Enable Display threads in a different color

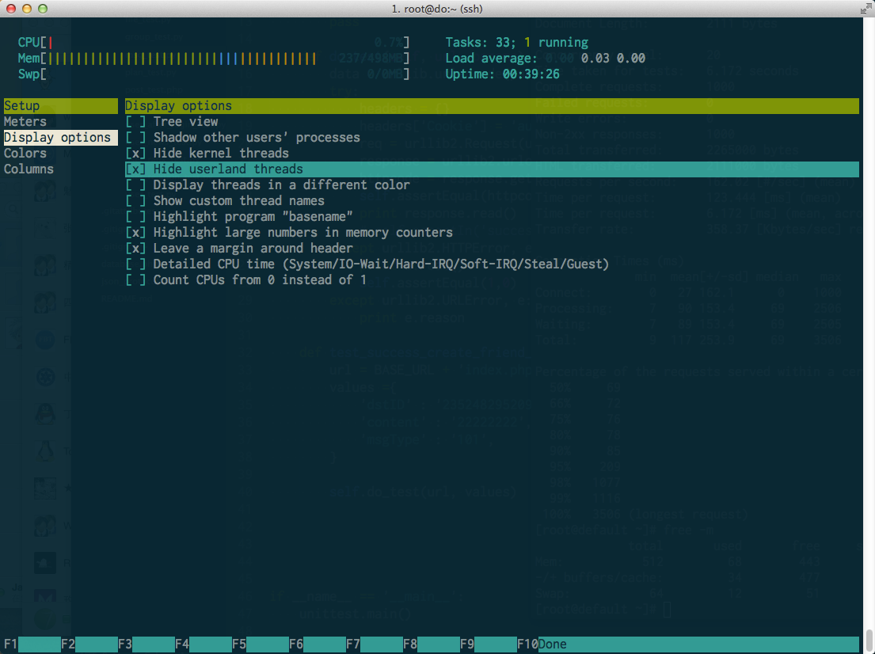(x=135, y=184)
